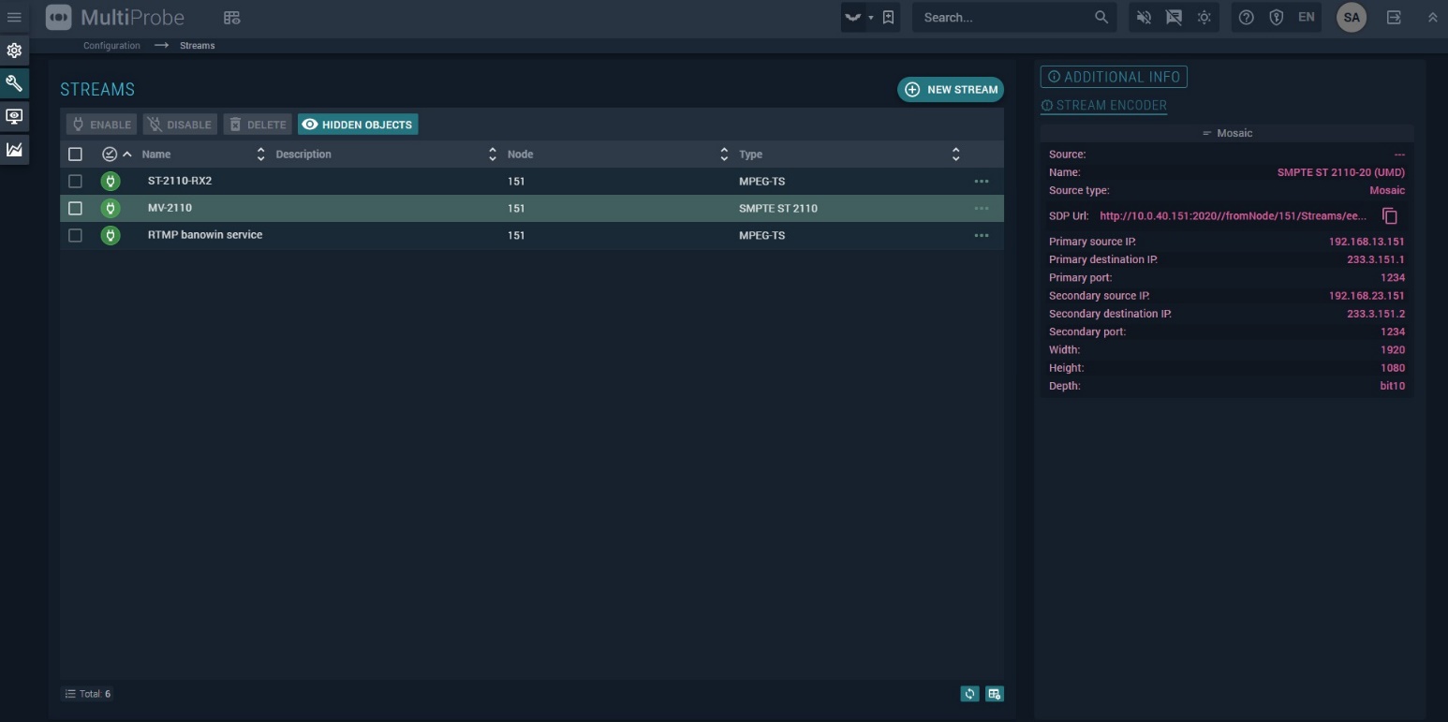The image size is (1448, 722).
Task: Open the help question mark icon
Action: pyautogui.click(x=1246, y=17)
